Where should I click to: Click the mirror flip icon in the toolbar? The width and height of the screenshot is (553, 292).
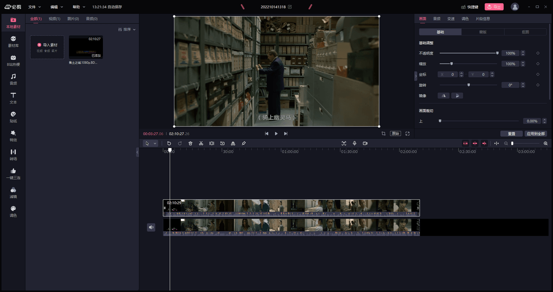(233, 143)
